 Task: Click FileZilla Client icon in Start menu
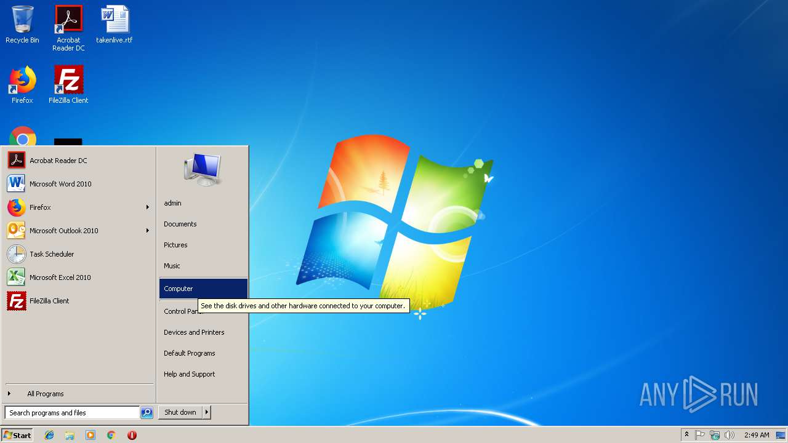pos(17,301)
